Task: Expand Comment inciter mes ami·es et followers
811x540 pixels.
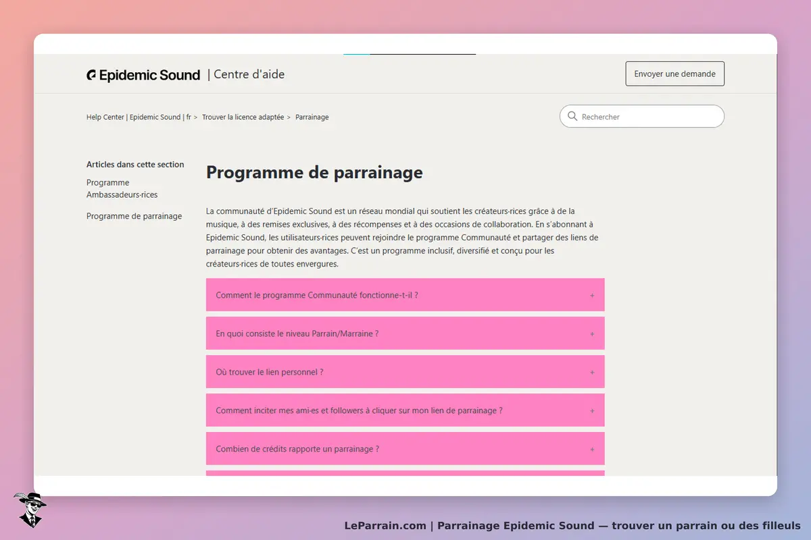Action: point(405,410)
